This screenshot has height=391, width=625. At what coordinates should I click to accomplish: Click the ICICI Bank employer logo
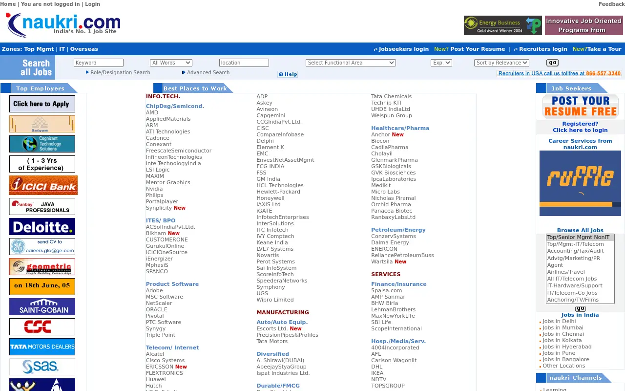43,185
